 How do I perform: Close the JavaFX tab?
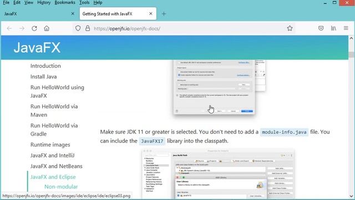[x=73, y=13]
